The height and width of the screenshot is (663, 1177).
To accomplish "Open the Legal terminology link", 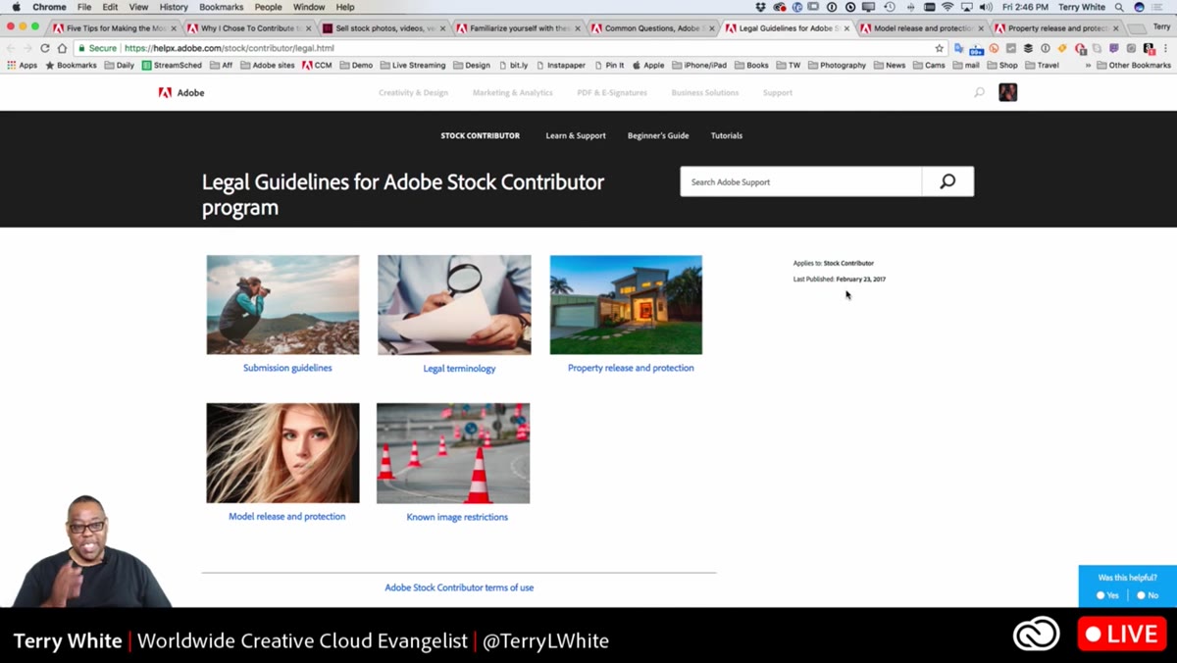I will (x=459, y=369).
